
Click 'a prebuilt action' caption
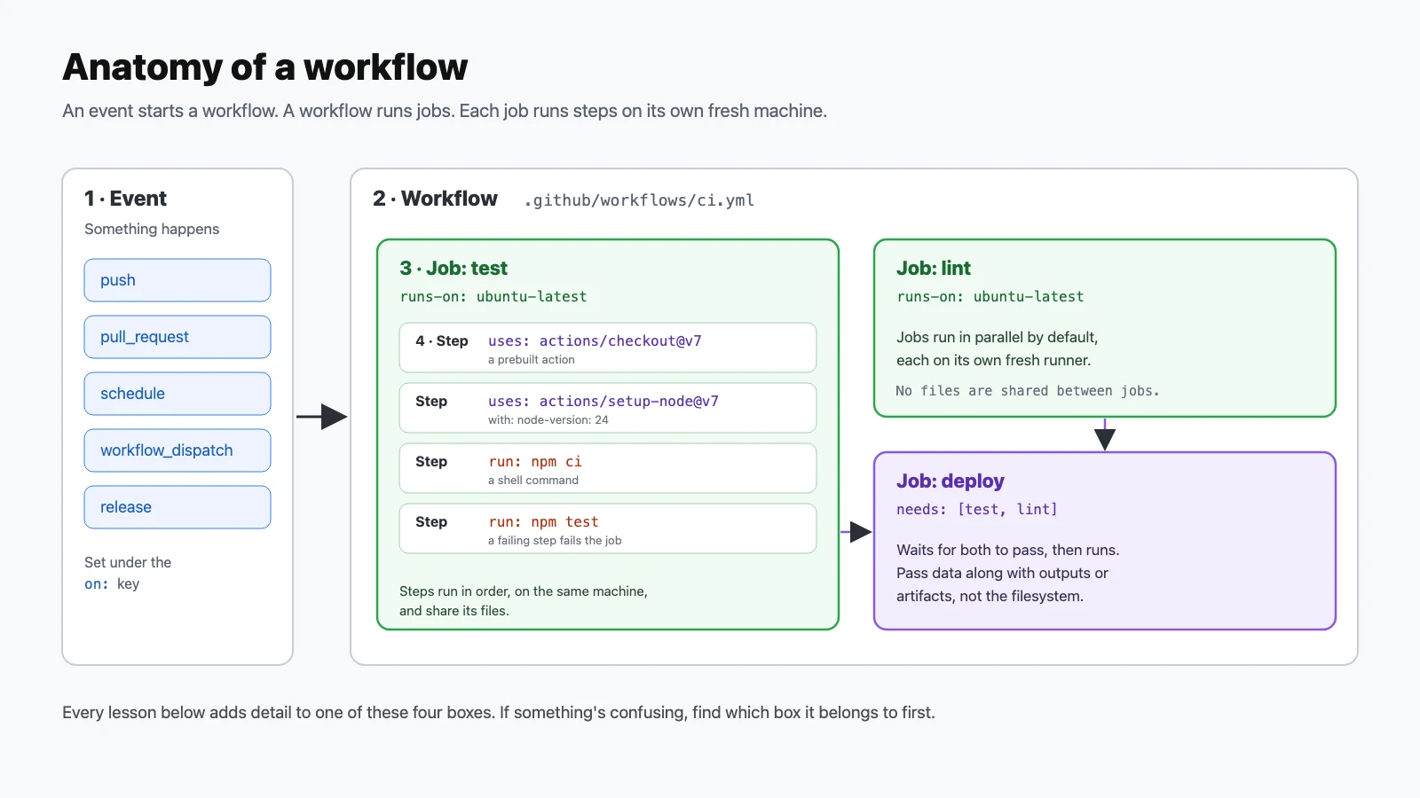532,360
